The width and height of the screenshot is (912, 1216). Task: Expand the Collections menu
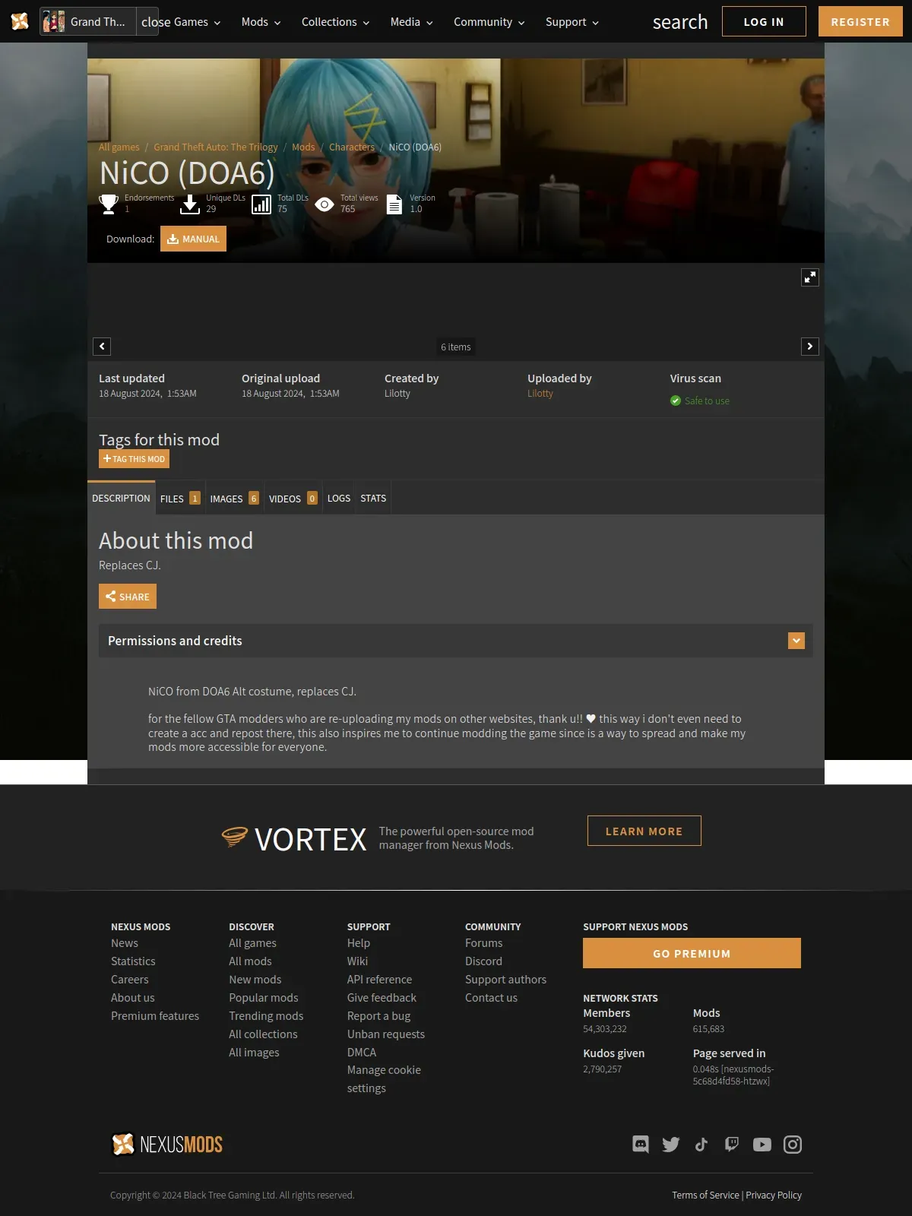[335, 22]
